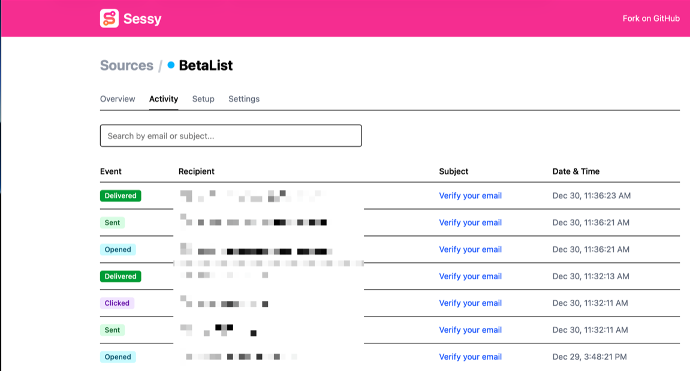Viewport: 690px width, 371px height.
Task: Open the Fork on GitHub link
Action: [651, 19]
